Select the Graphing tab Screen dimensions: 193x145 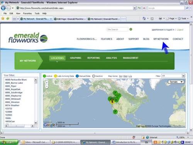point(76,58)
